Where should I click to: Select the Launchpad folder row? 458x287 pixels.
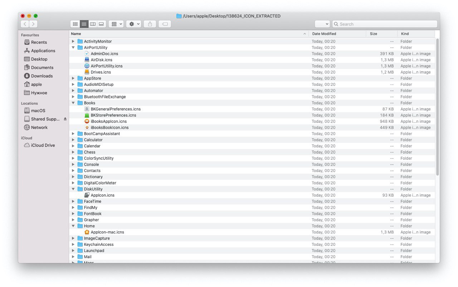pos(252,251)
